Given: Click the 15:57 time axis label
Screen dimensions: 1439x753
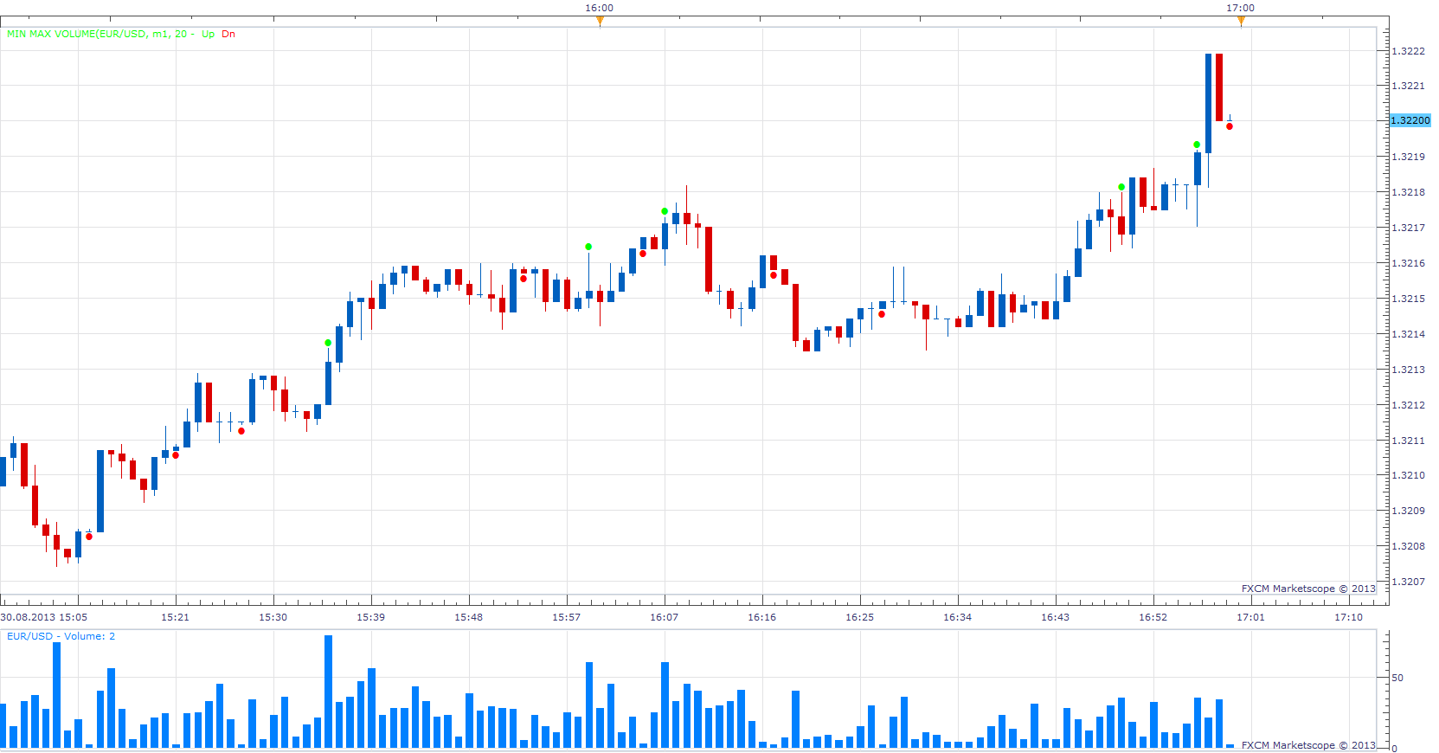Looking at the screenshot, I should [566, 617].
